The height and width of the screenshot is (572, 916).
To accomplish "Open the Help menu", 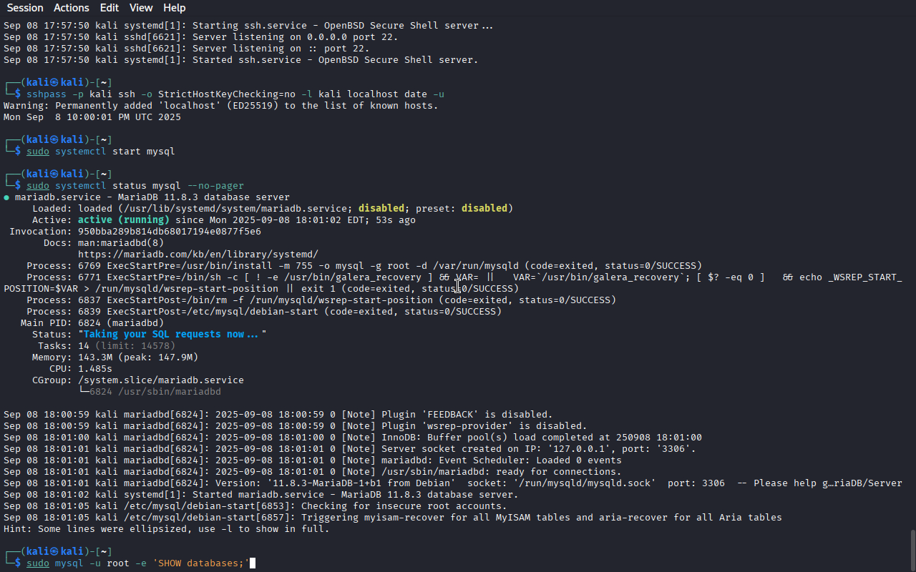I will [174, 8].
